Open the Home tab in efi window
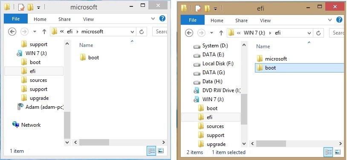 (217, 20)
